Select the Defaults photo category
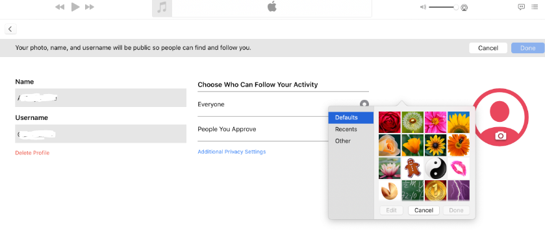 351,117
